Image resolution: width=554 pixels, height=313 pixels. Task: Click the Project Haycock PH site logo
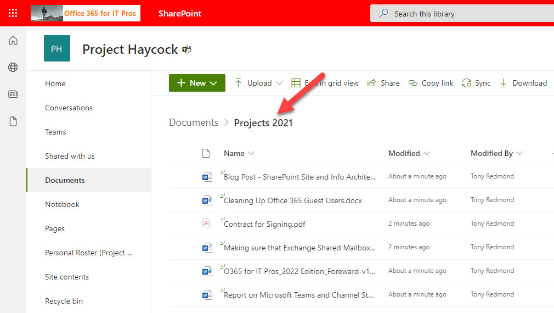click(x=57, y=49)
